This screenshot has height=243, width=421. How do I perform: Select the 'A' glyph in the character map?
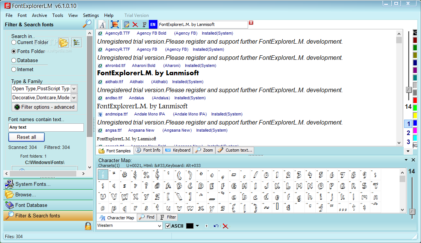click(x=168, y=186)
